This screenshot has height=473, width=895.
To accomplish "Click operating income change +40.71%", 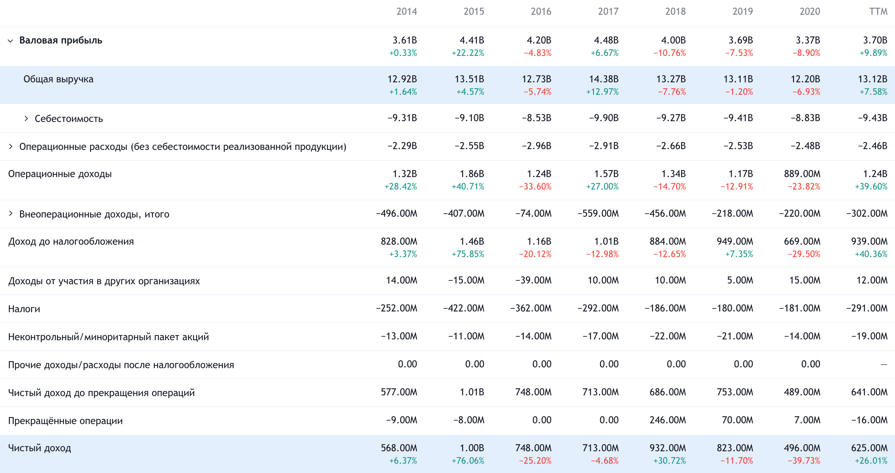I will pyautogui.click(x=468, y=187).
